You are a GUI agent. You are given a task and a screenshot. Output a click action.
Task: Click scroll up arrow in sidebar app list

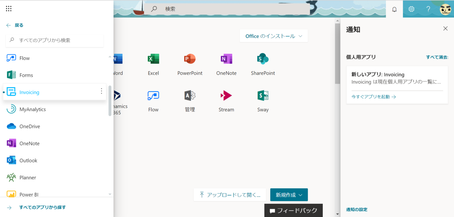click(110, 57)
